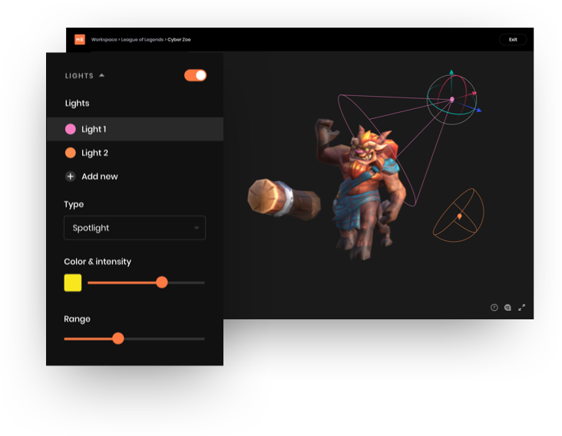562x436 pixels.
Task: Click the LIGHTS section header text
Action: click(x=79, y=75)
